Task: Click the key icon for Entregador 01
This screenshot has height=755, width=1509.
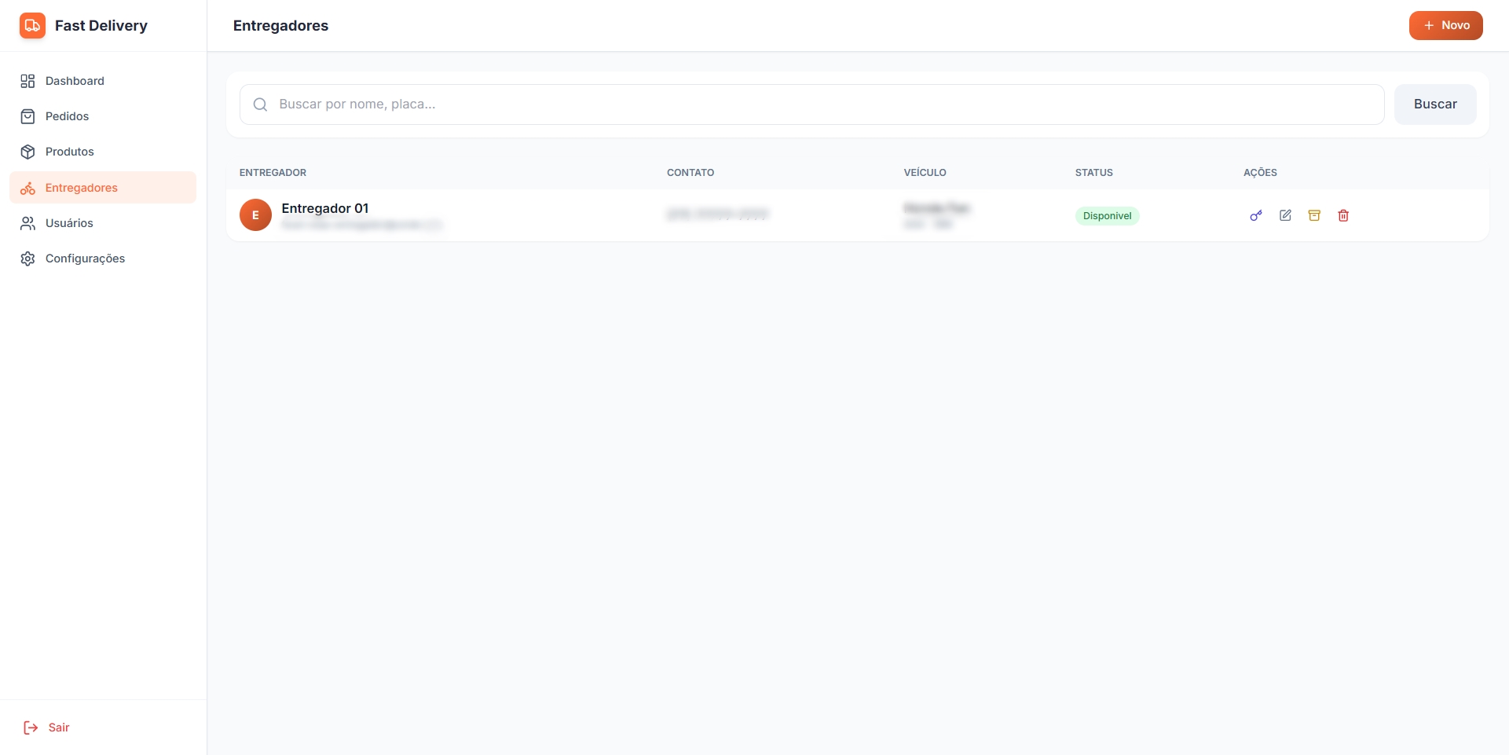Action: (x=1256, y=215)
